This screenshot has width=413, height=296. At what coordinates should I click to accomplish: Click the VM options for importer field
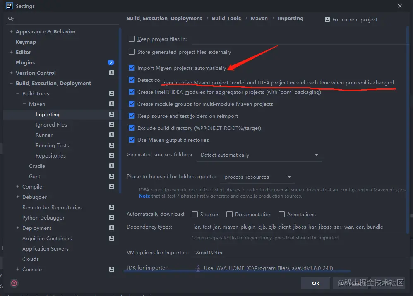300,252
